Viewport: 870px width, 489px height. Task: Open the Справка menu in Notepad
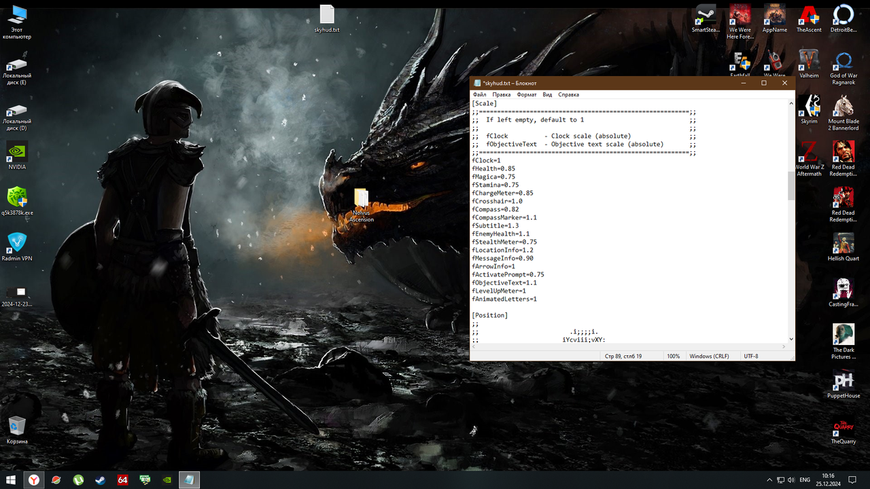(569, 94)
